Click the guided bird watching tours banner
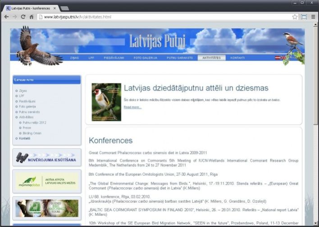 tap(47, 208)
